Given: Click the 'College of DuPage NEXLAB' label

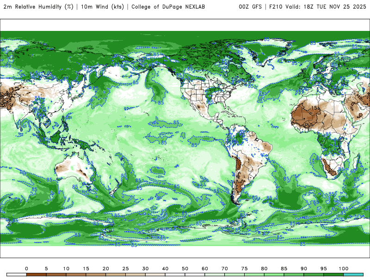Looking at the screenshot, I should click(168, 6).
